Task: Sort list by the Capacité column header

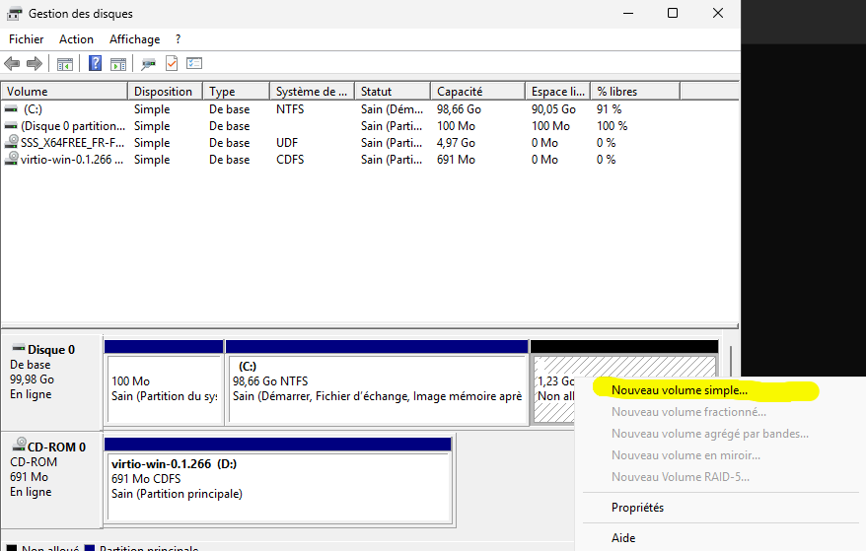Action: tap(460, 92)
